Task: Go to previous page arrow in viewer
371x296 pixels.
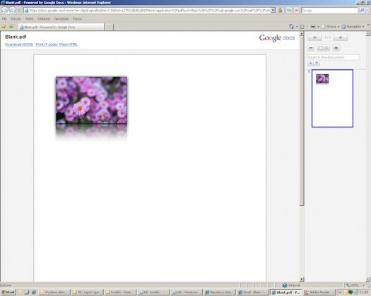Action: 314,37
